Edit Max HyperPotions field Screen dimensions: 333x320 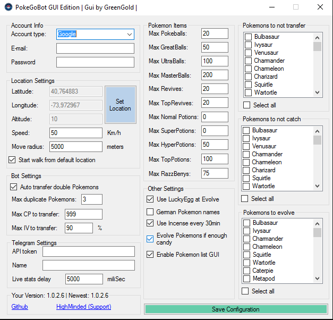(215, 145)
